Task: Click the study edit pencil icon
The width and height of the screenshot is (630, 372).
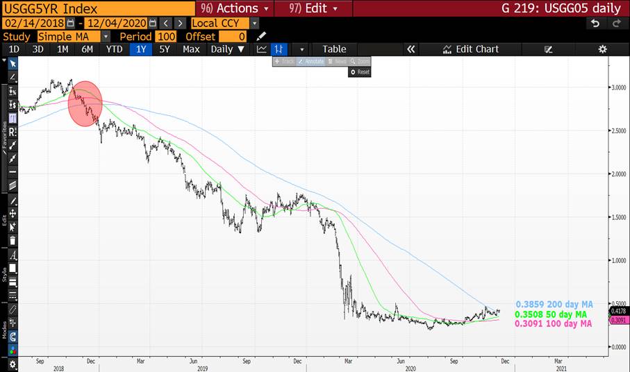Action: 261,37
